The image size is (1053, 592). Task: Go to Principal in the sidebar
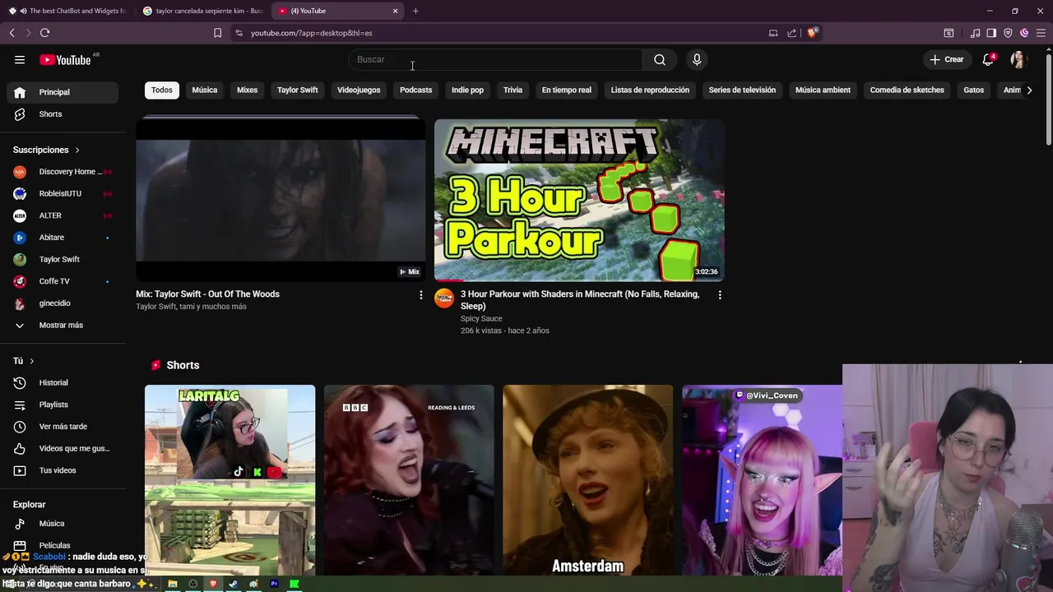[63, 92]
